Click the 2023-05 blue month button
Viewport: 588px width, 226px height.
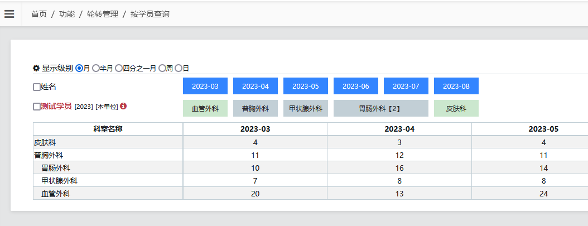(x=306, y=86)
